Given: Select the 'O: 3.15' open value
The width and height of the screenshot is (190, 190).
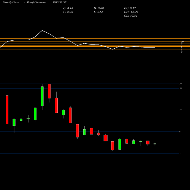Looking at the screenshot, I should pos(68,8).
